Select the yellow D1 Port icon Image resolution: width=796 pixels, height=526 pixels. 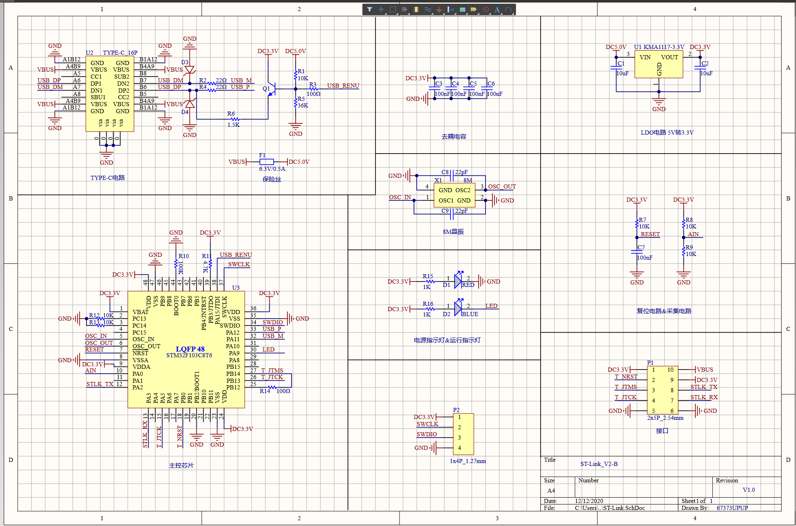pos(474,9)
